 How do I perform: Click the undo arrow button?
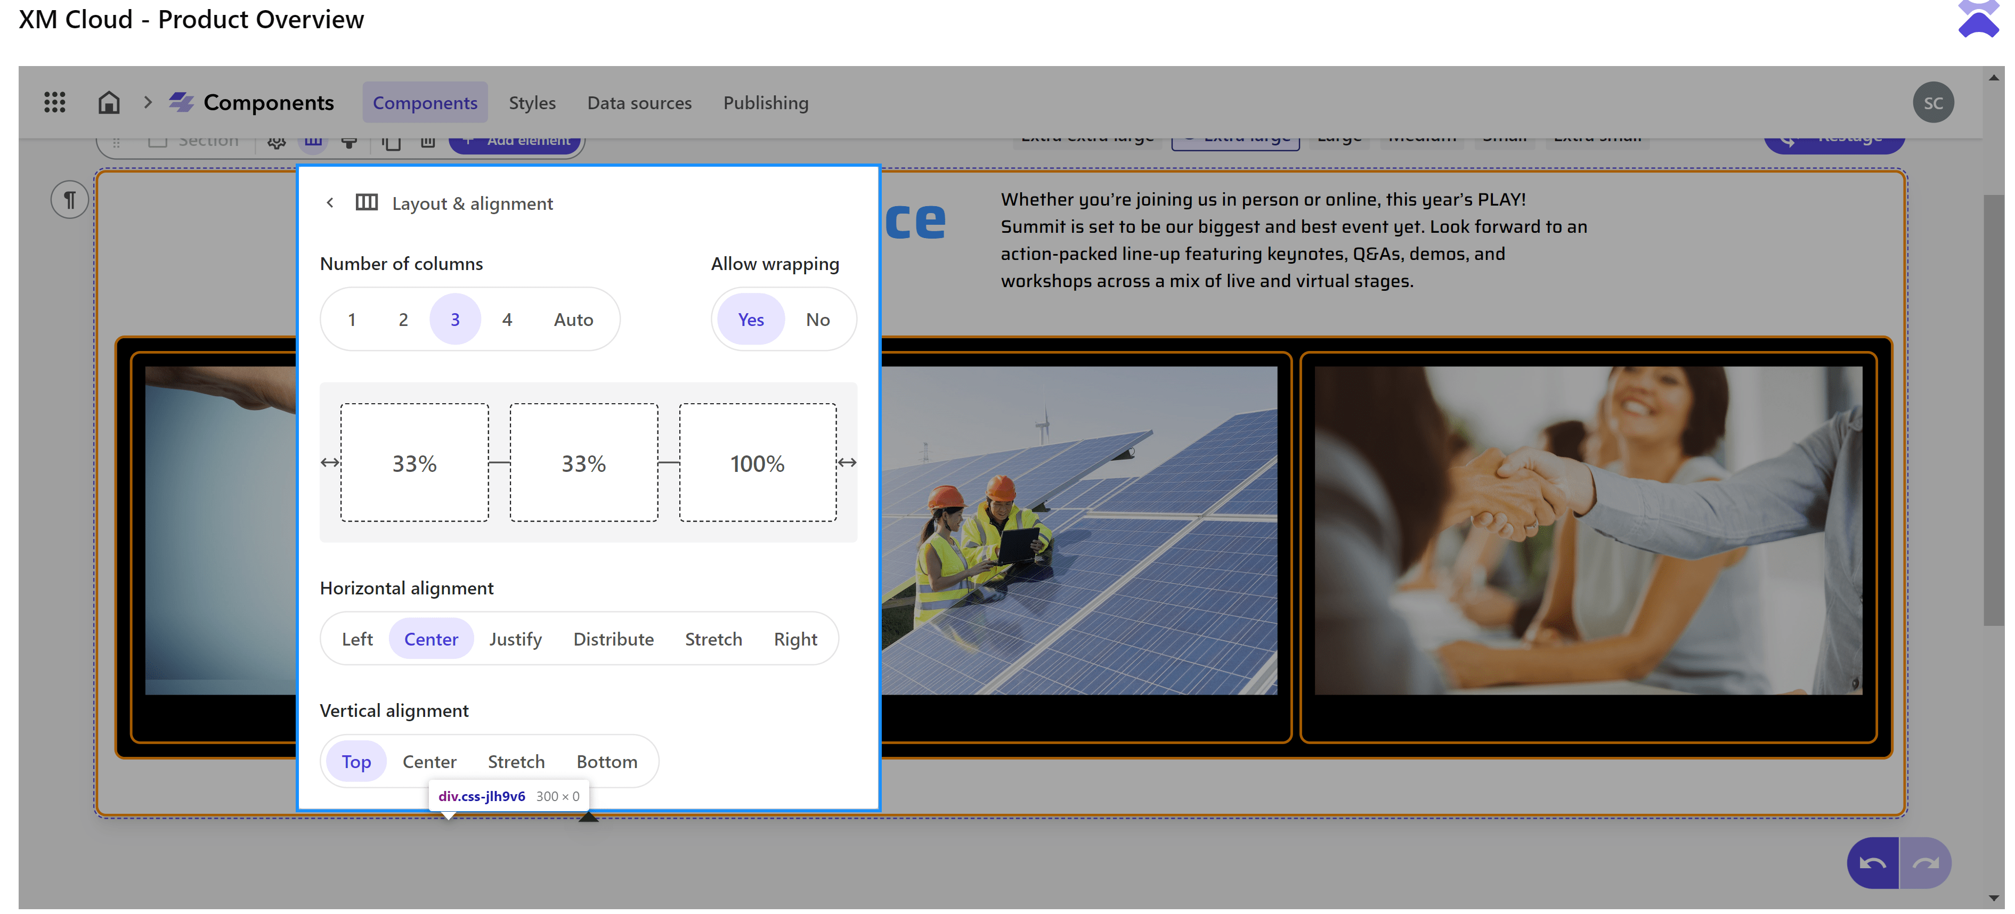1873,863
